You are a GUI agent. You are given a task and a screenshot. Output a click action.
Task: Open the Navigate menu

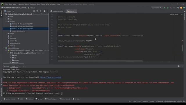21,4
